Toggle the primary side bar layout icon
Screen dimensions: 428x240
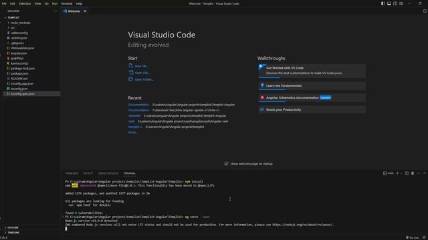(383, 3)
